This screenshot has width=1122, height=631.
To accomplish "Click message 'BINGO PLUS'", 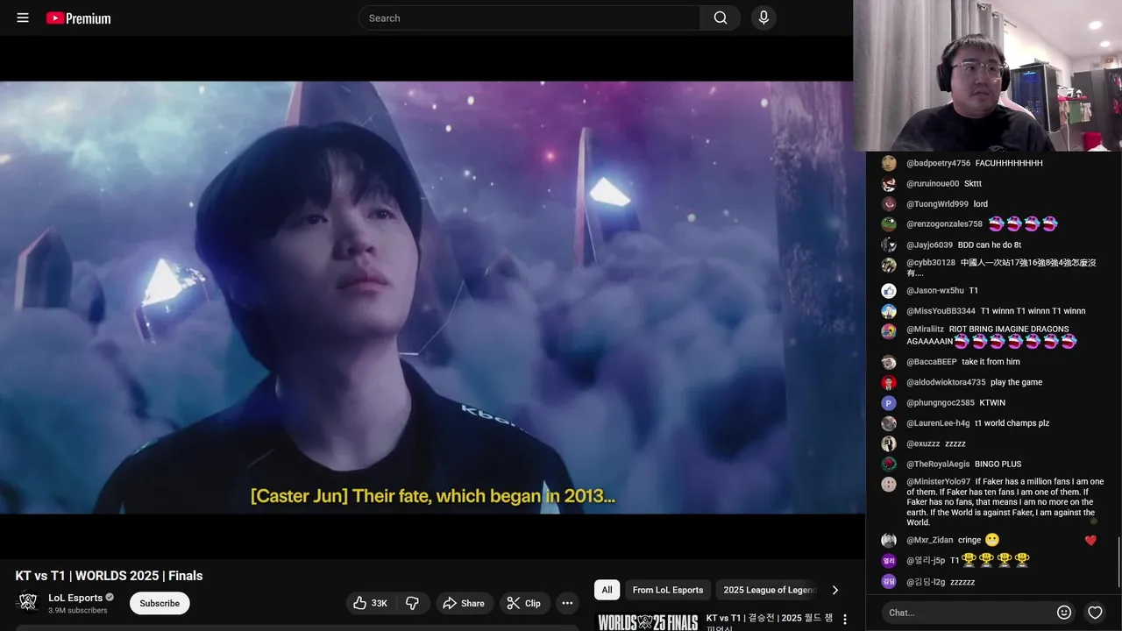I will pyautogui.click(x=998, y=464).
